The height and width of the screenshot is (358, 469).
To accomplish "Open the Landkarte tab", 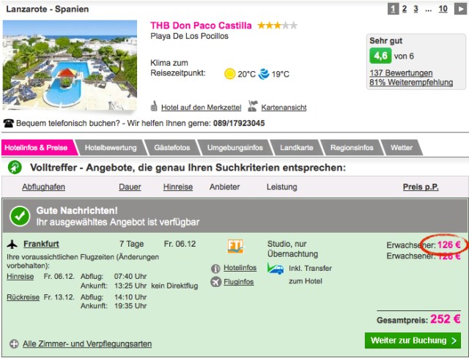I will pos(296,148).
